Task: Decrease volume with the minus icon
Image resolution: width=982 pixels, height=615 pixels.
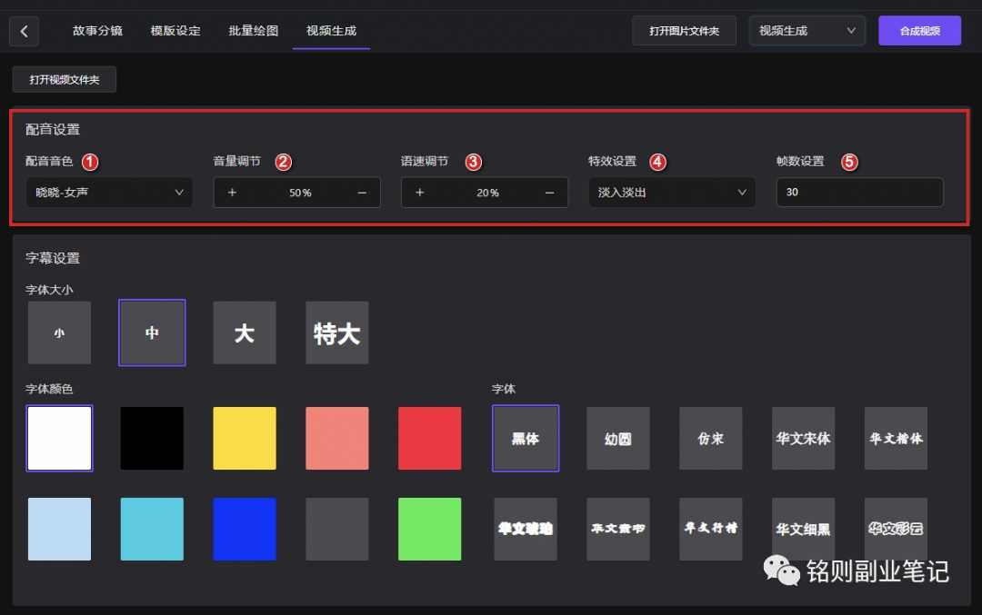Action: [362, 192]
